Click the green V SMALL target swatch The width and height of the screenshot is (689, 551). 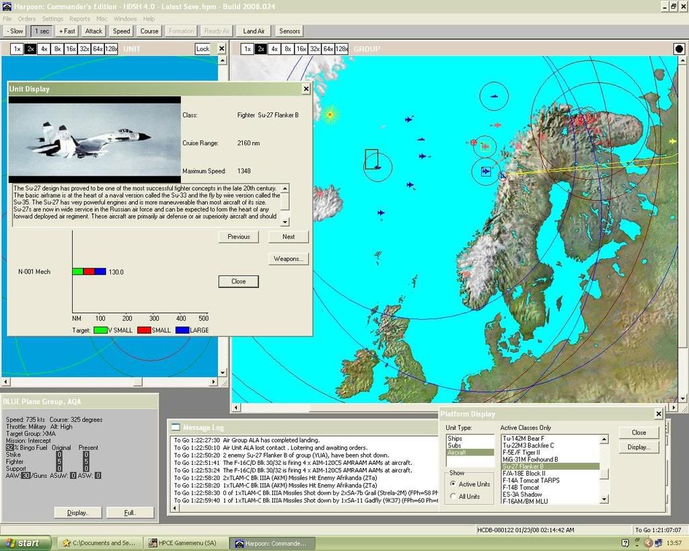[x=101, y=330]
